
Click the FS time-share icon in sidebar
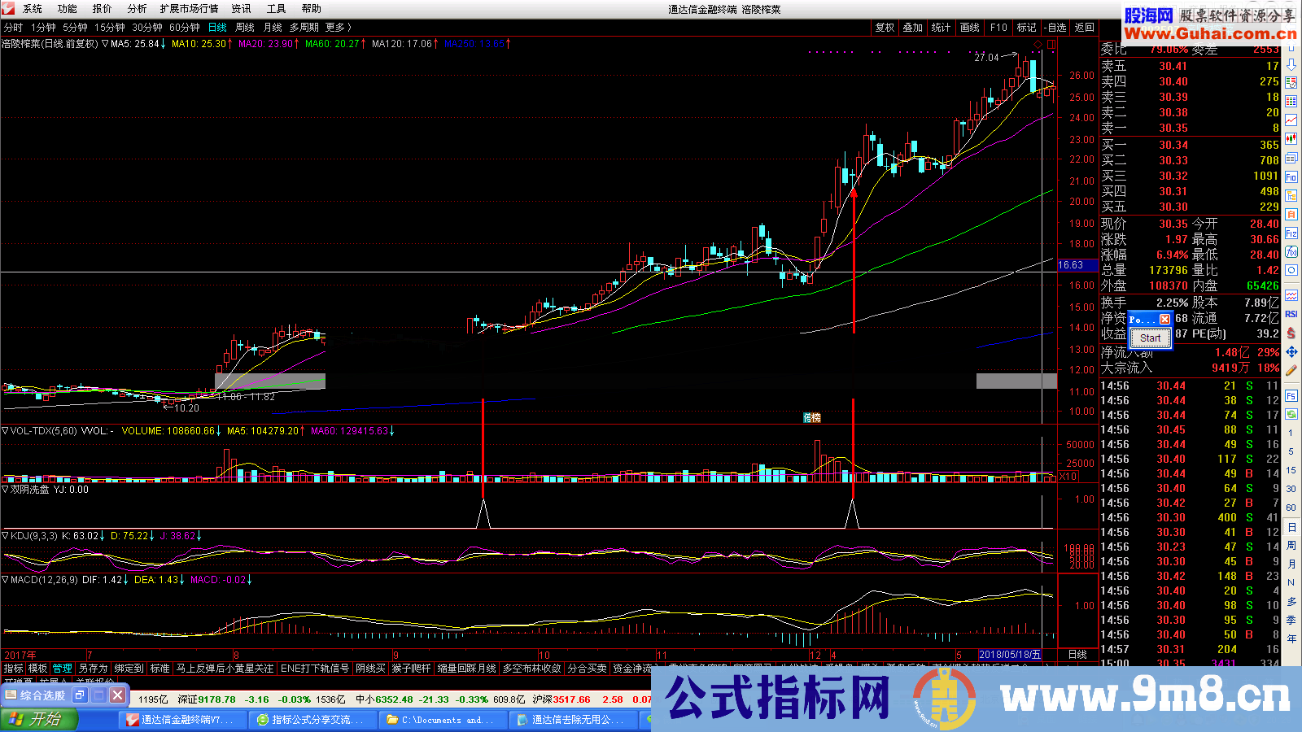point(1291,396)
